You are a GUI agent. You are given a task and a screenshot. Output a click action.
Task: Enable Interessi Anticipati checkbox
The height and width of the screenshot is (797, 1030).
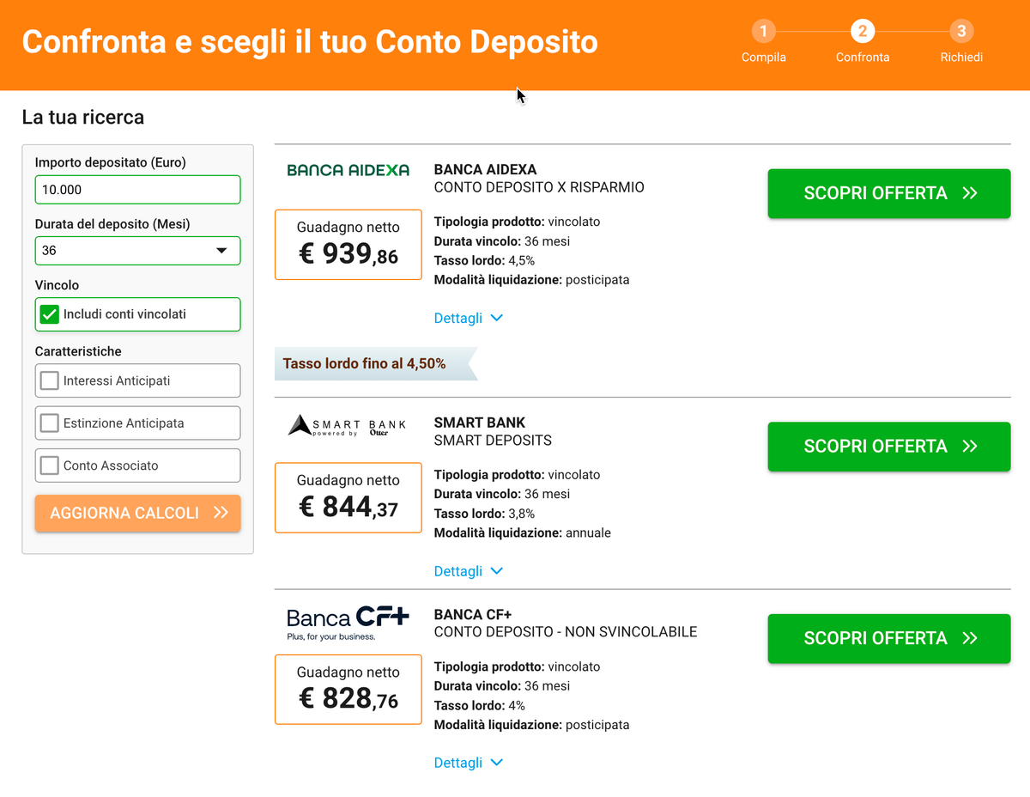50,380
